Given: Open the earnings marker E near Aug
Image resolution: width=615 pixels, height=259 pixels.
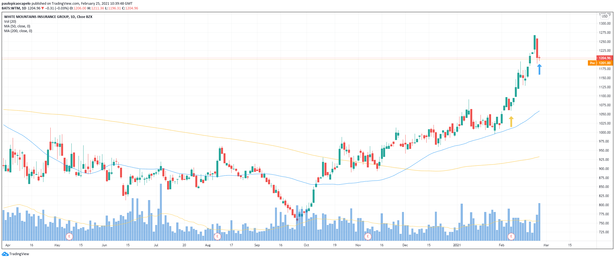Looking at the screenshot, I should pos(217,237).
